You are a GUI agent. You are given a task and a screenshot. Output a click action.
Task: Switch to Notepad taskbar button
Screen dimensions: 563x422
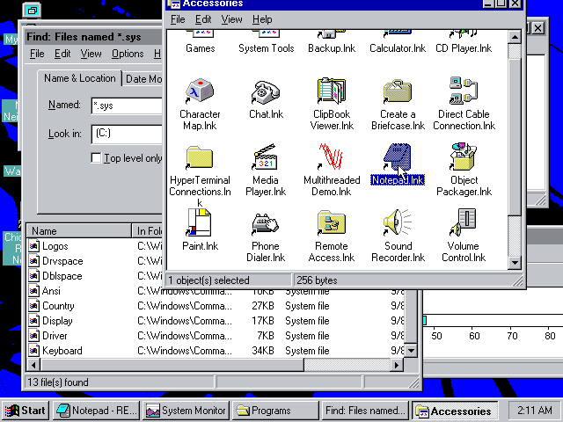pyautogui.click(x=97, y=411)
